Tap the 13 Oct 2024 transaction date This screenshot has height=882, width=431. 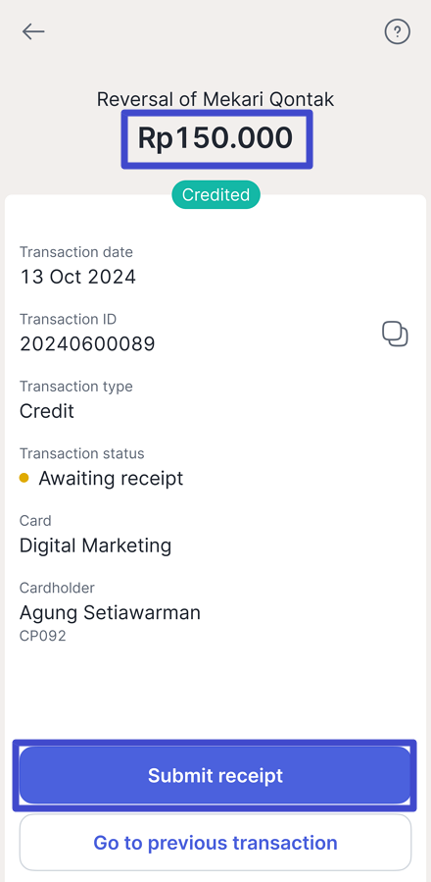(x=77, y=277)
